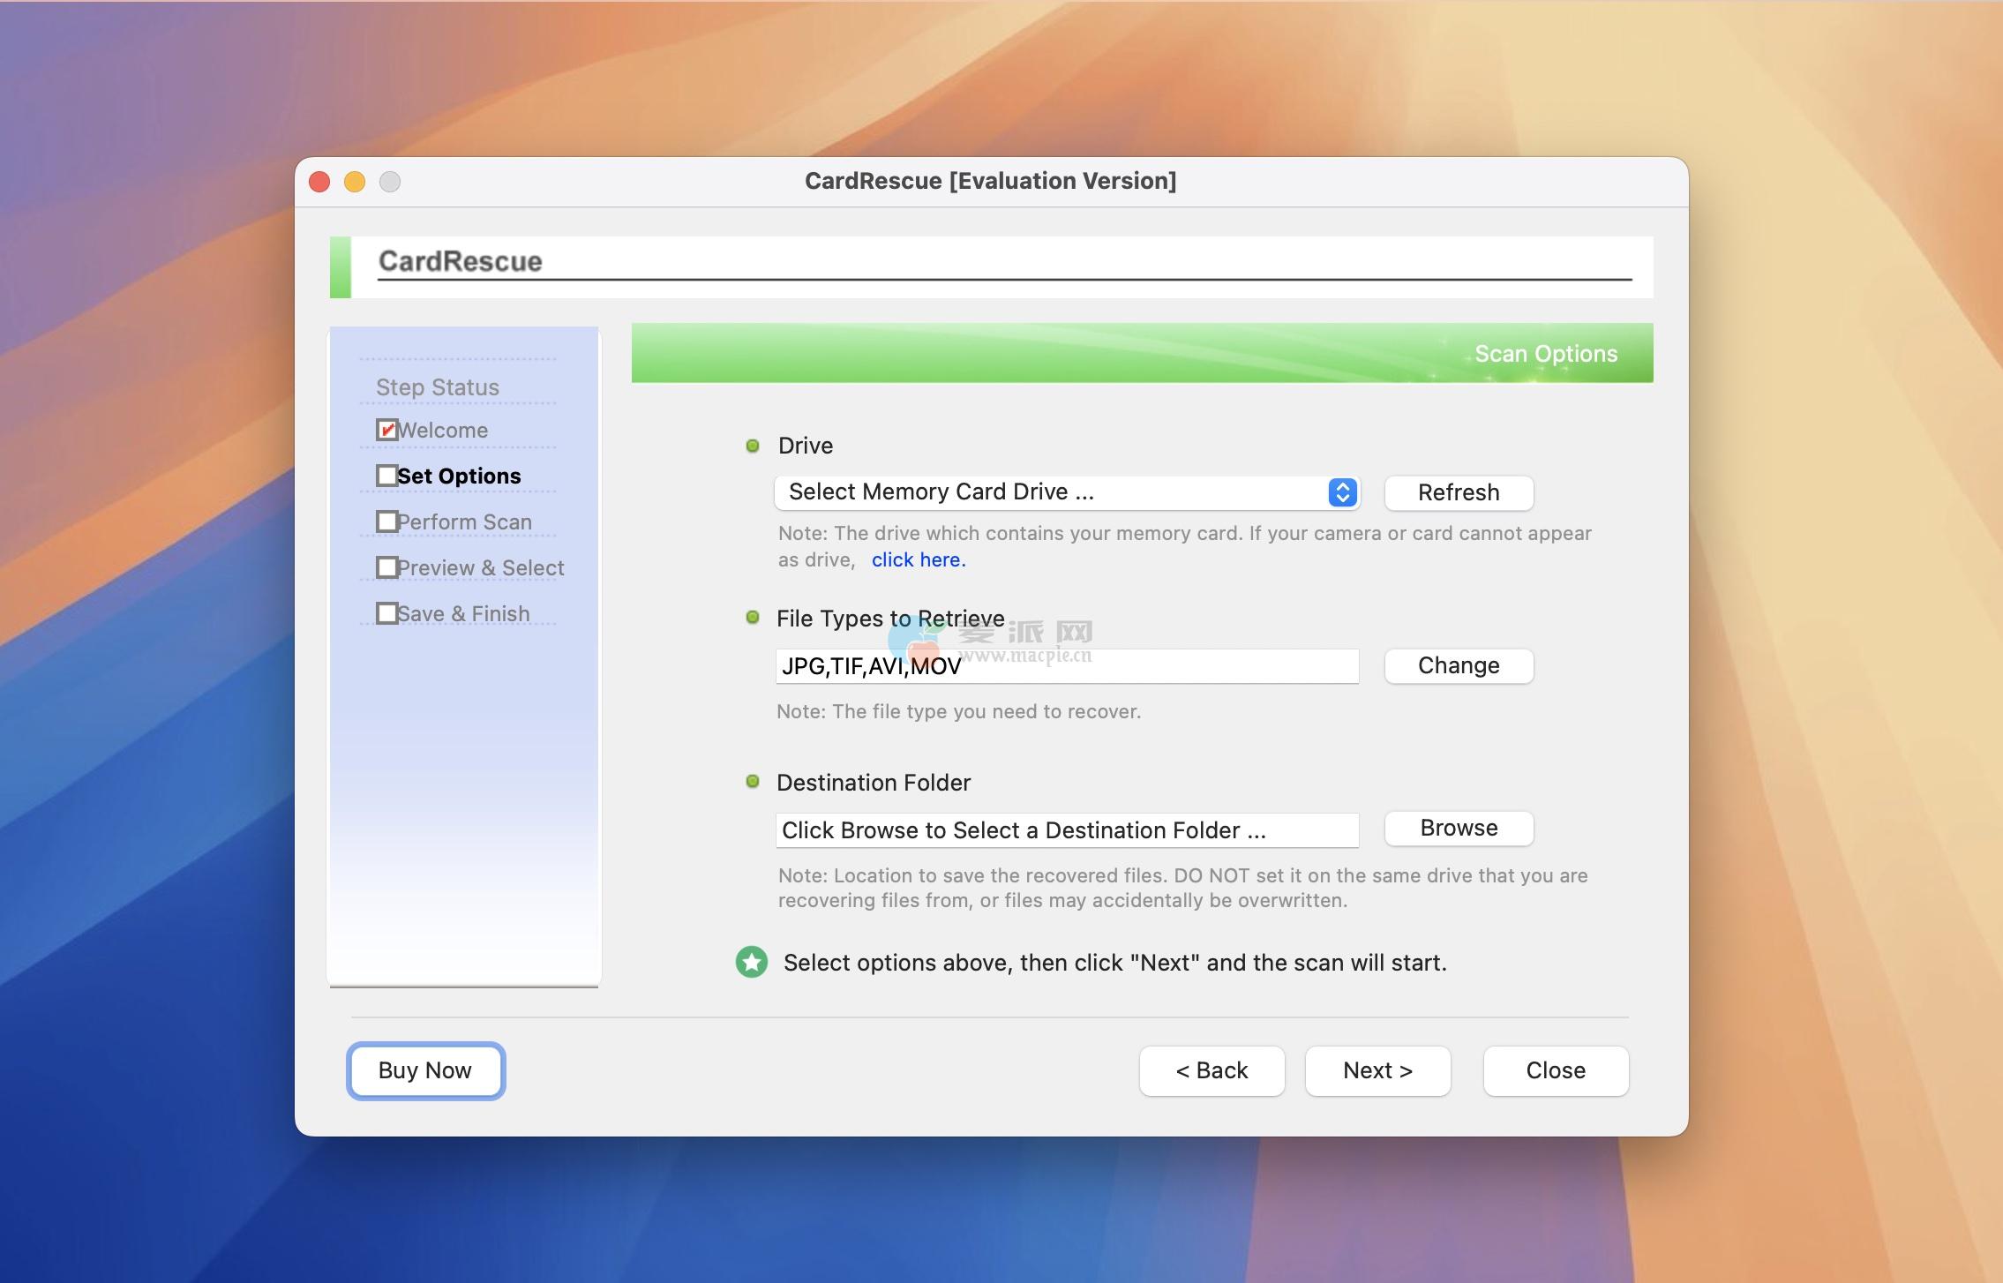The width and height of the screenshot is (2003, 1283).
Task: Click the note about not overwriting recovered files
Action: [1183, 888]
